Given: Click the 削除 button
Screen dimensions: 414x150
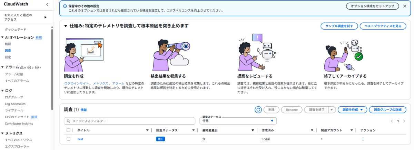Looking at the screenshot, I should point(272,110).
